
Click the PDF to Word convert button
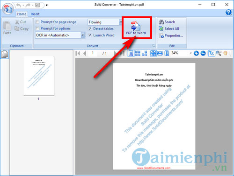click(x=136, y=28)
